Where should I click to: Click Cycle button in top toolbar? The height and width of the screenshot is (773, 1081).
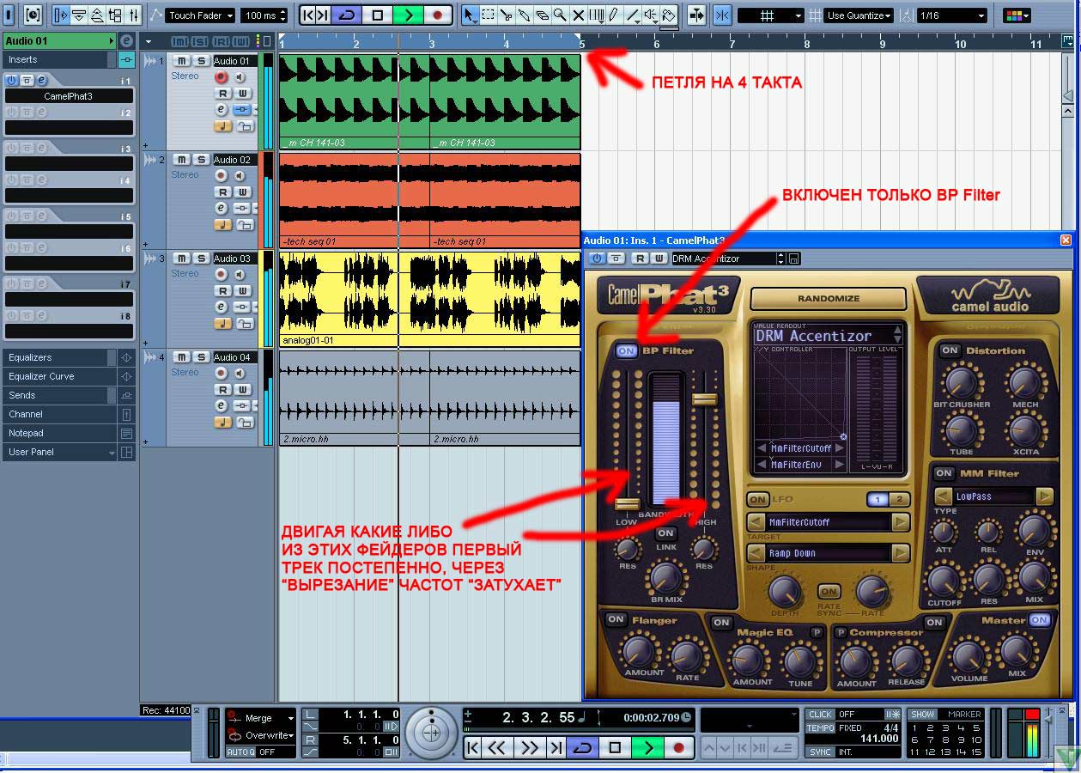(x=348, y=15)
